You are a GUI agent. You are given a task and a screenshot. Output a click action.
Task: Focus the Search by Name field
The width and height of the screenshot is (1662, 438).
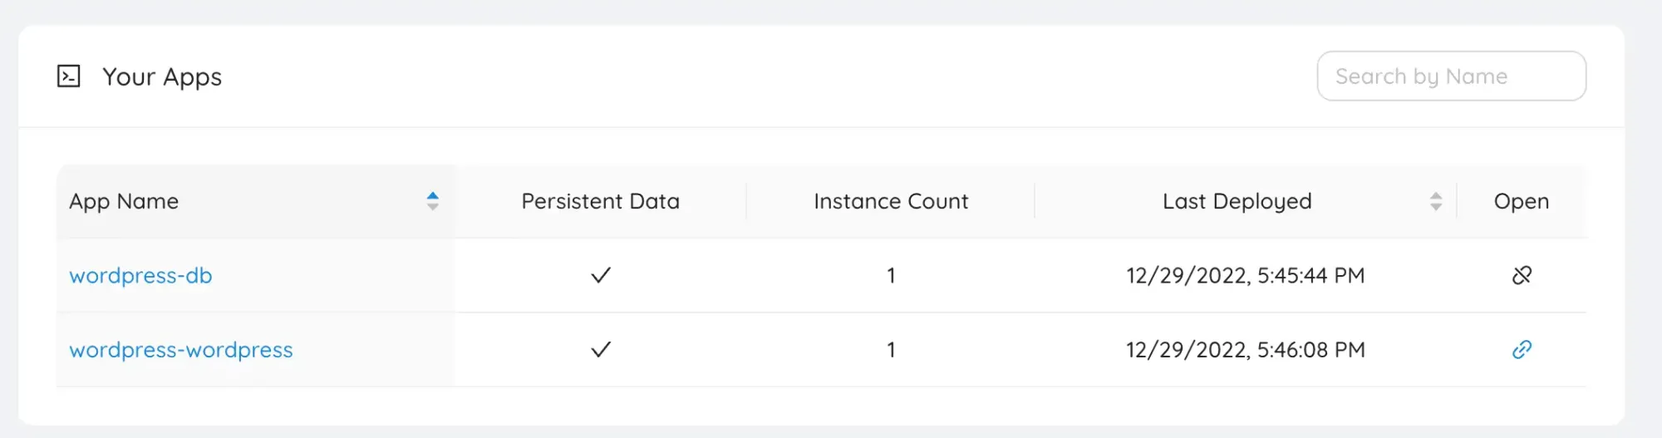[1451, 76]
